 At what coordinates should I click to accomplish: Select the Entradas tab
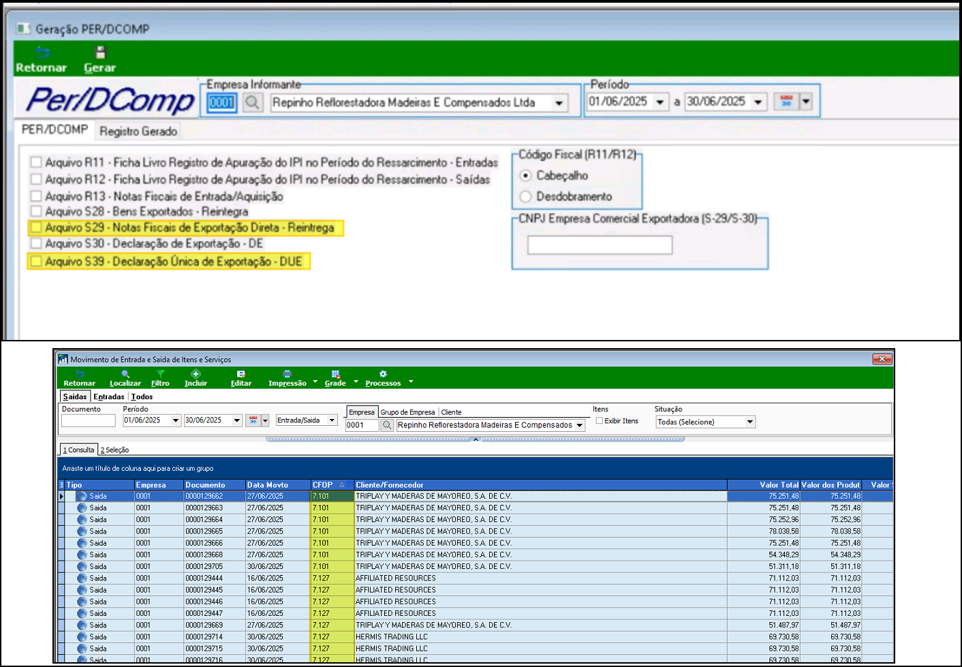coord(109,397)
